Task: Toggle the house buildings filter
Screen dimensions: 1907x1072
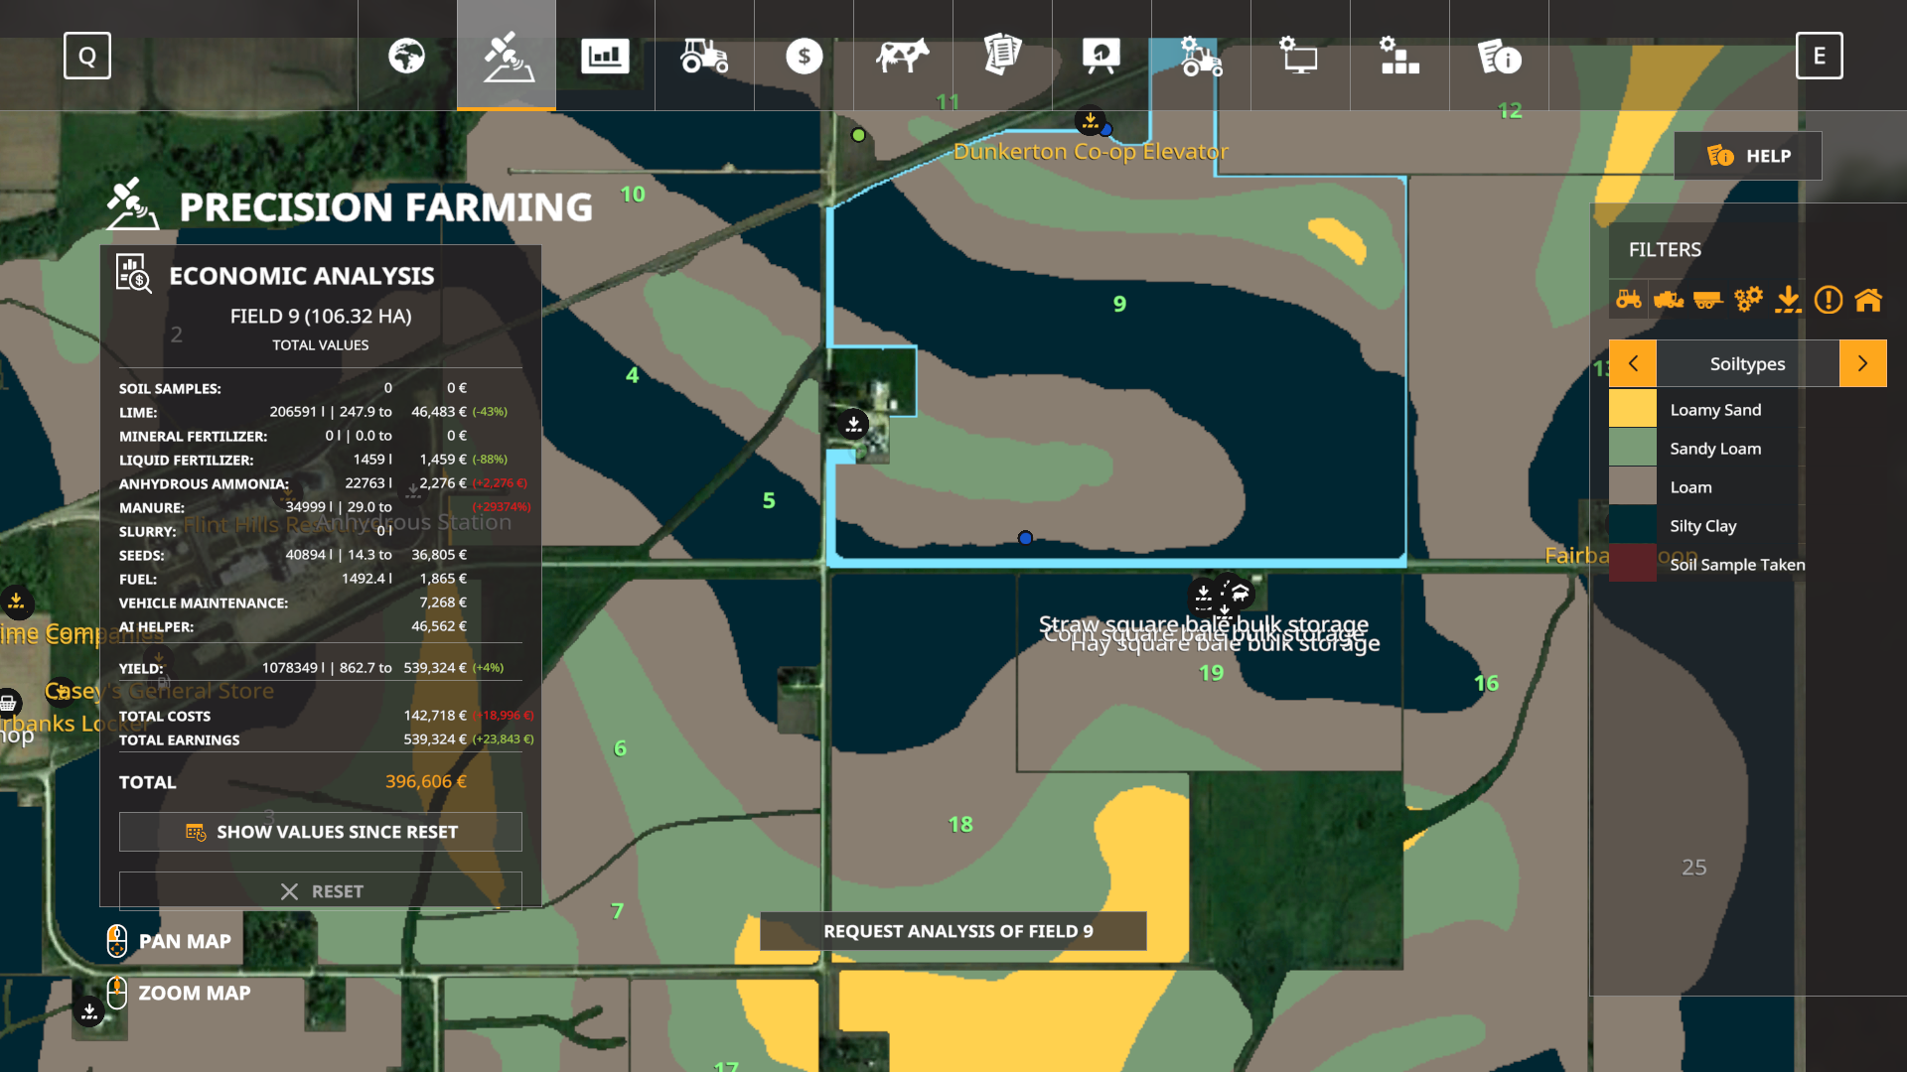Action: [1868, 299]
